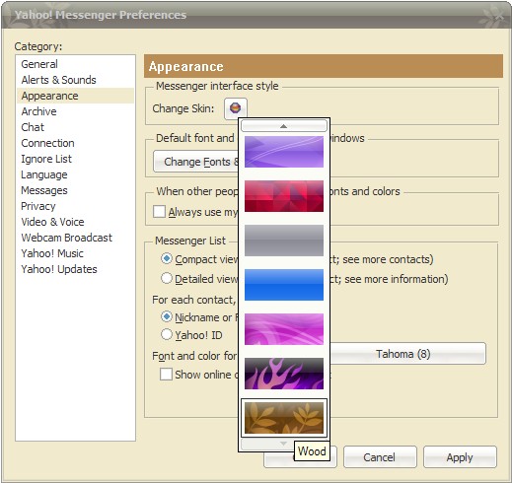The height and width of the screenshot is (483, 512).
Task: Select Detailed view radio button
Action: coord(167,278)
